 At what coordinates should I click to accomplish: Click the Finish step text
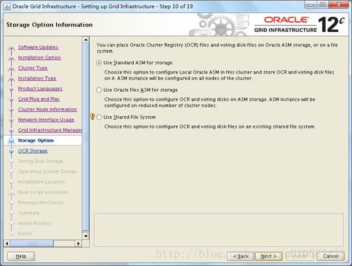(x=25, y=234)
